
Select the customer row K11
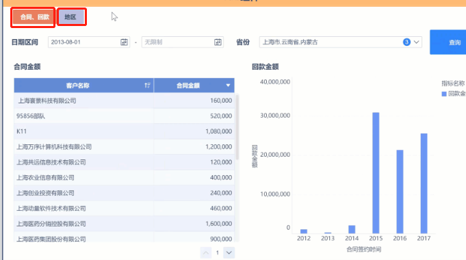(125, 131)
